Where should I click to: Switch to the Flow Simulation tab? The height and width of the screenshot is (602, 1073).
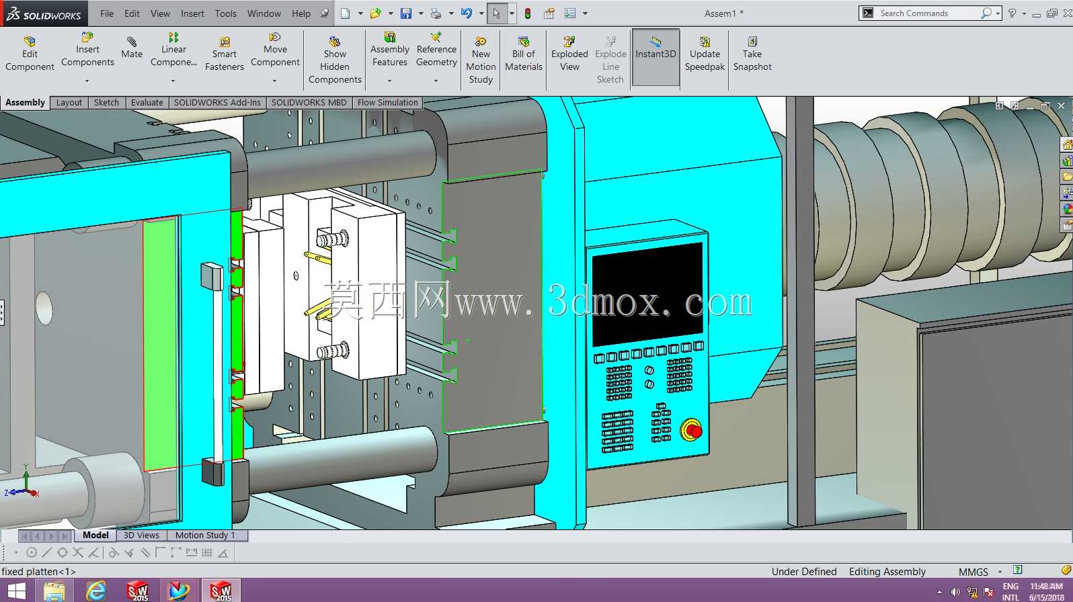pos(388,103)
